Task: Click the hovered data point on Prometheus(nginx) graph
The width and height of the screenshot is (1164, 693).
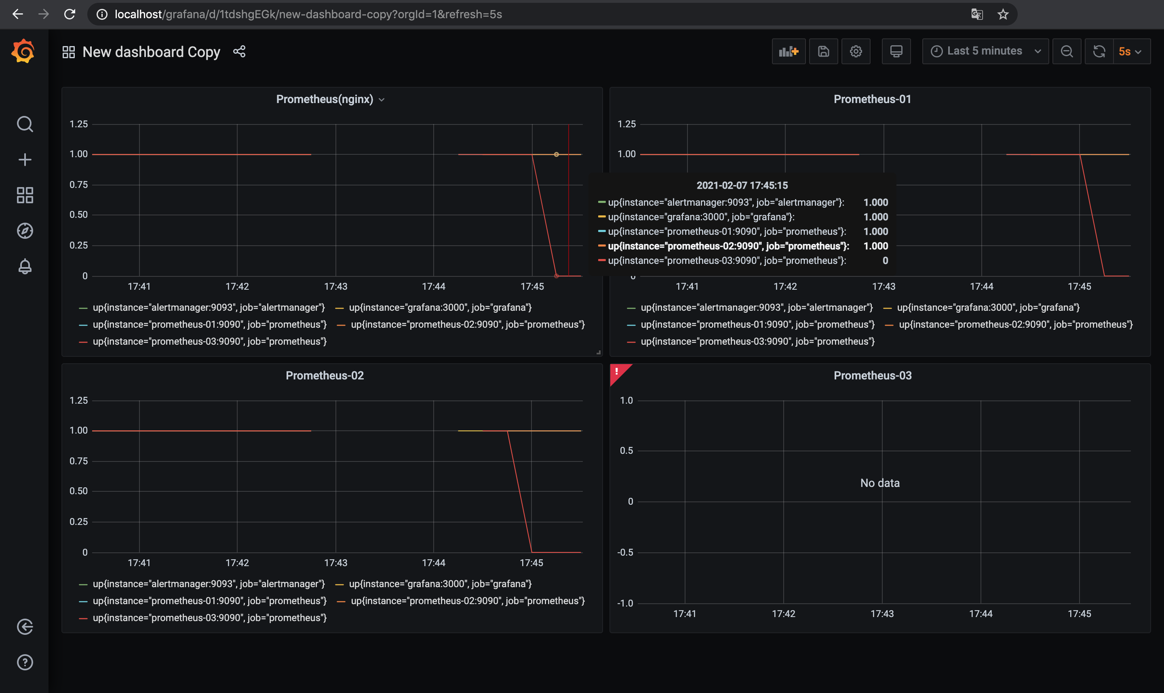Action: point(556,154)
